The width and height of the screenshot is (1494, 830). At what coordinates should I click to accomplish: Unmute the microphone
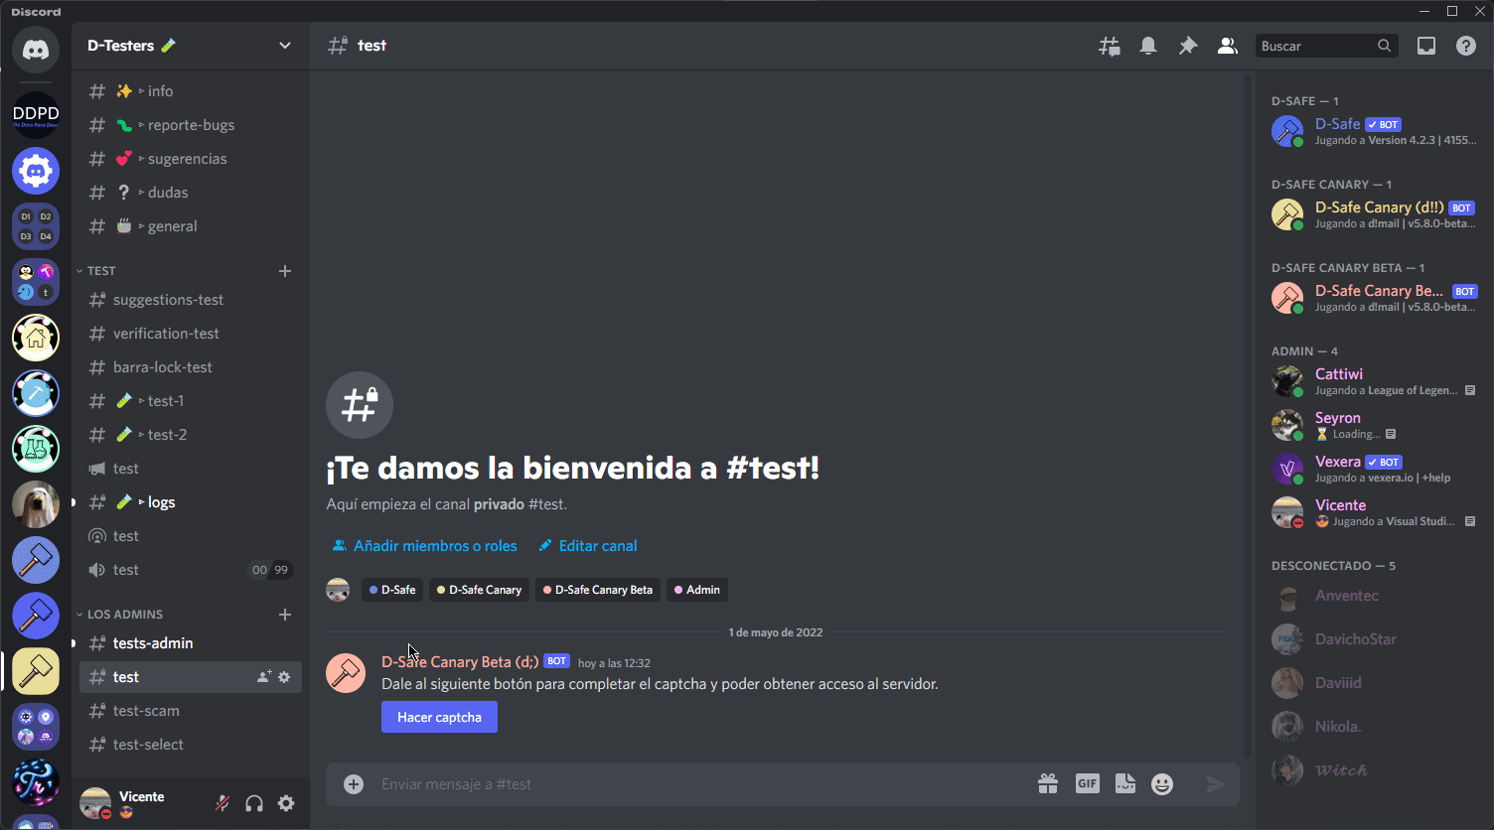[223, 803]
